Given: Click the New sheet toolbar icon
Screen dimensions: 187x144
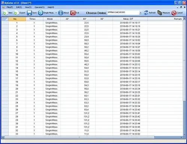Looking at the screenshot, I should [x=5, y=13].
